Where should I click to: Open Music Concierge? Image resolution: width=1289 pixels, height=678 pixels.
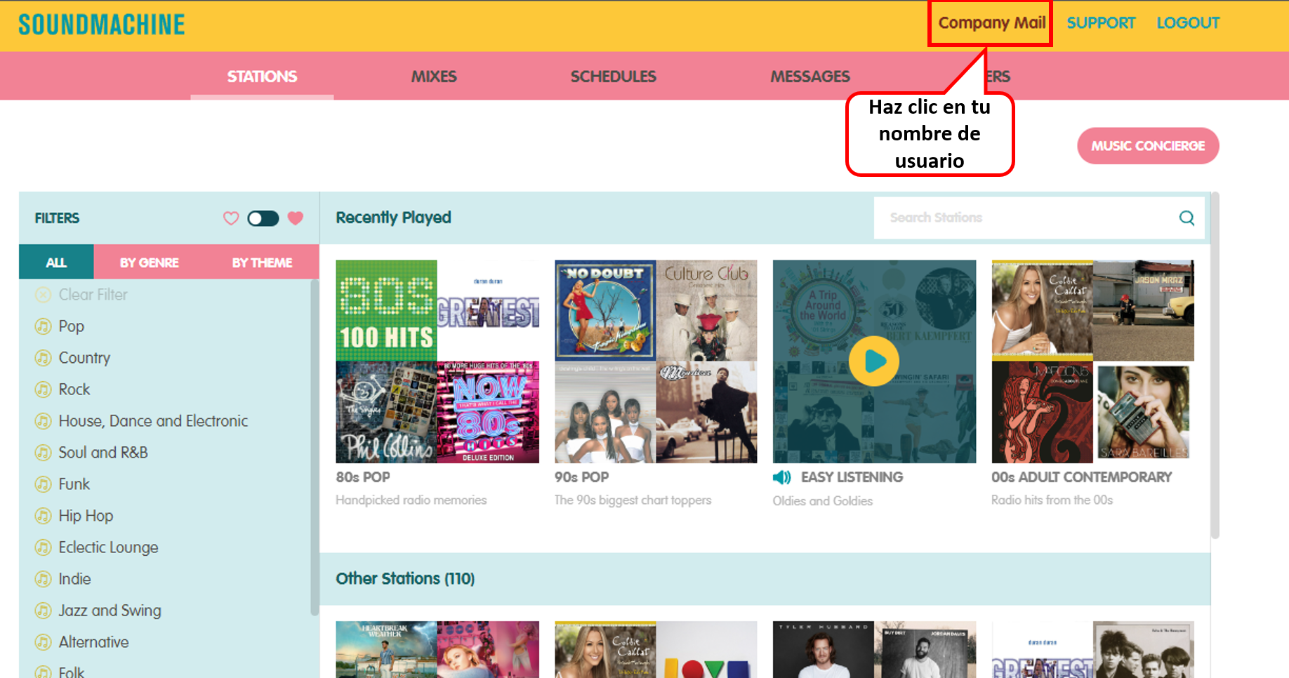click(1148, 146)
